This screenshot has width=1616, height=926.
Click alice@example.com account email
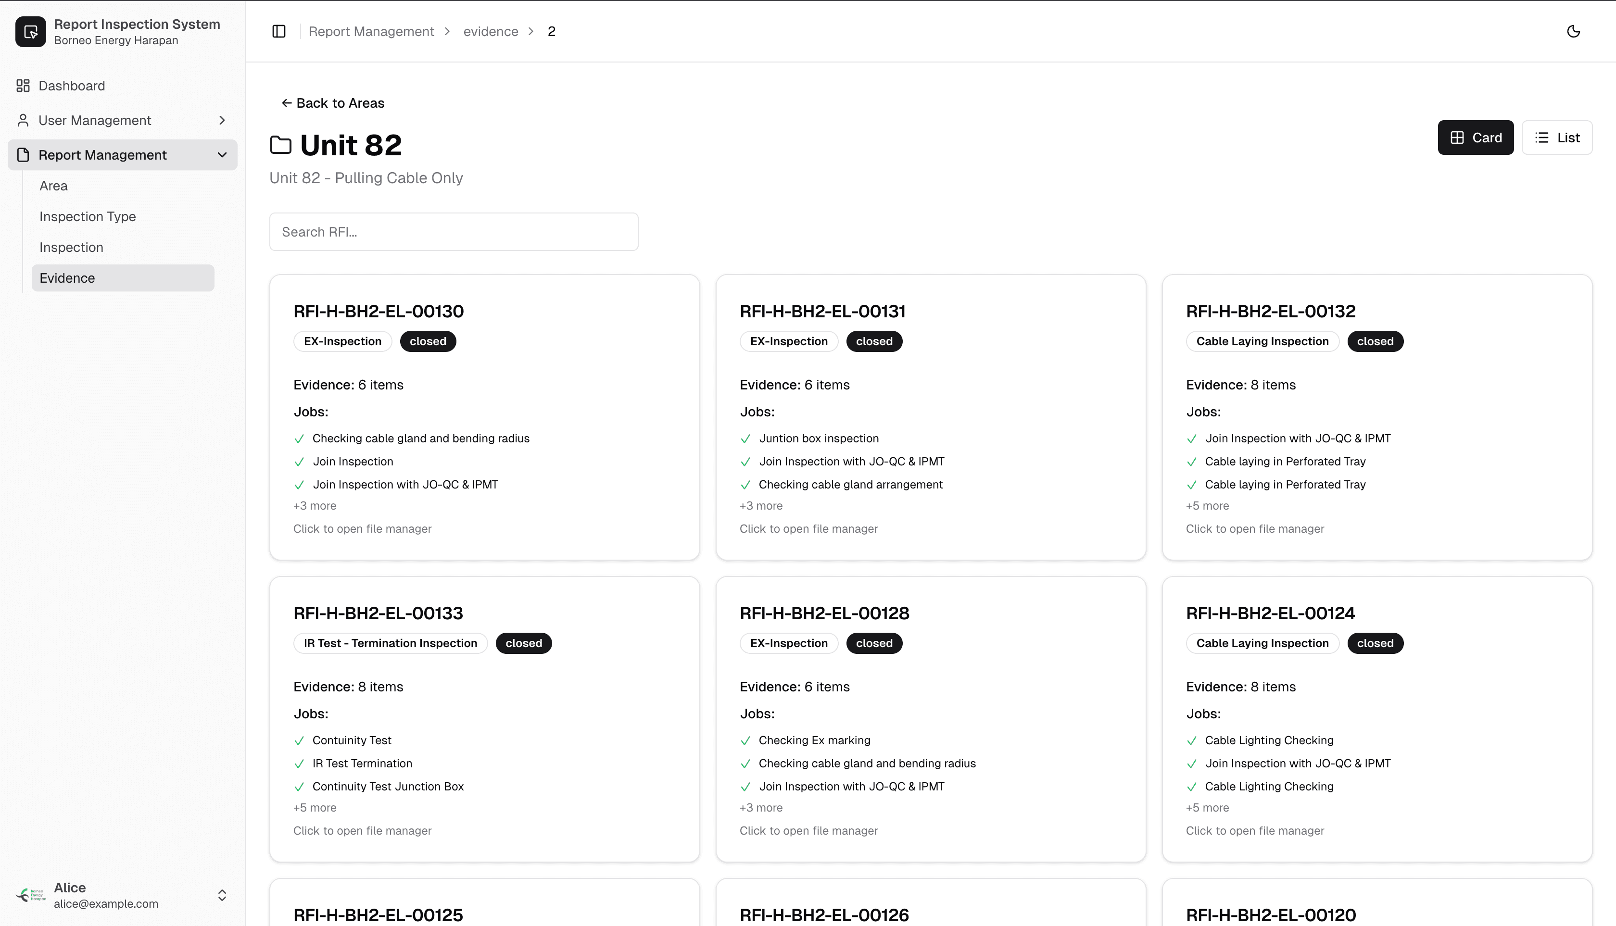coord(106,904)
